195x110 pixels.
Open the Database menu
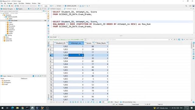pyautogui.click(x=28, y=3)
